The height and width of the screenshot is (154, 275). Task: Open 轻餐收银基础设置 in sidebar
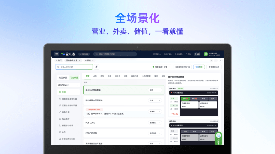[x=68, y=99]
